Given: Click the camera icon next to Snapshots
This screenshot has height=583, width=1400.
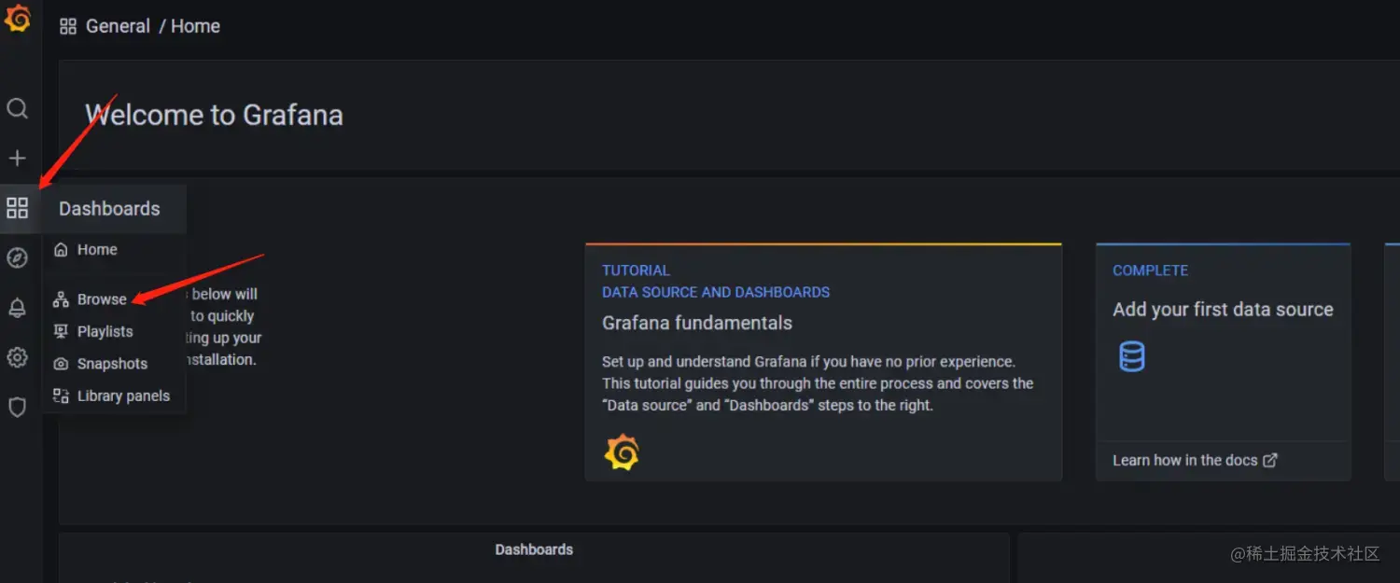Looking at the screenshot, I should (61, 364).
